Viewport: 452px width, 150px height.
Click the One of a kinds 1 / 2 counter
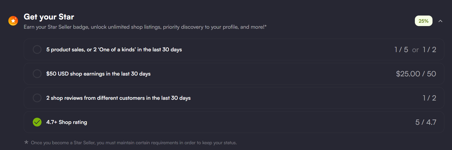[x=429, y=50]
